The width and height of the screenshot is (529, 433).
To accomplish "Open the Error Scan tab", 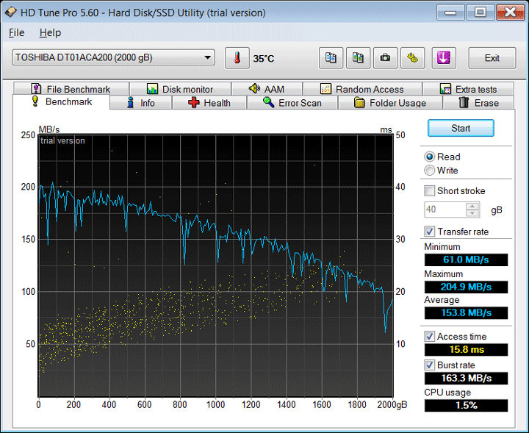I will coord(292,103).
